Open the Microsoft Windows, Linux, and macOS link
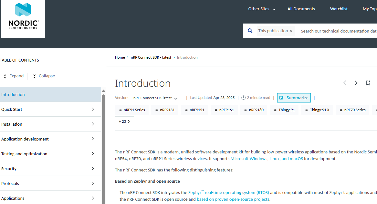377x204 pixels. [x=267, y=159]
